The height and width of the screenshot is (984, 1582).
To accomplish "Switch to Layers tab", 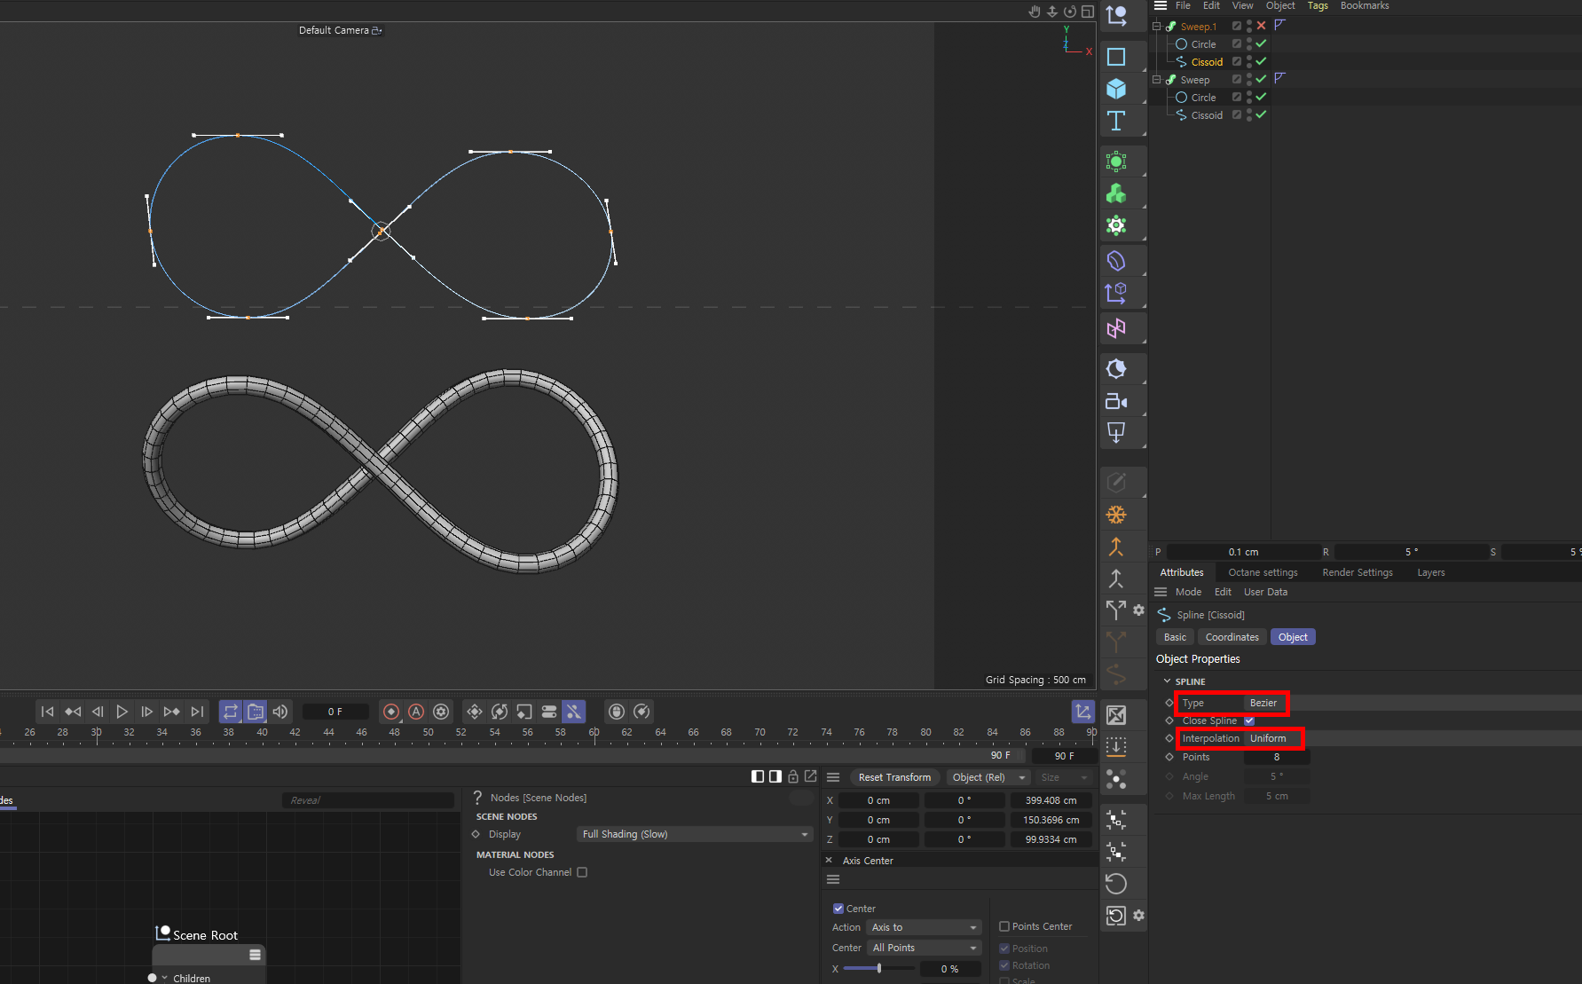I will 1431,572.
